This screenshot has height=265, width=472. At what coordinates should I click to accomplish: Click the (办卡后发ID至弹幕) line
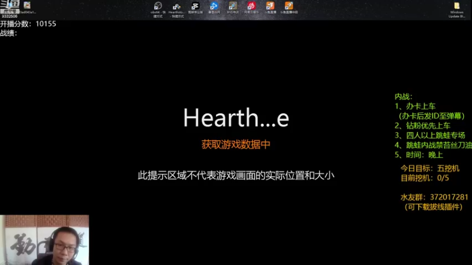pos(432,116)
